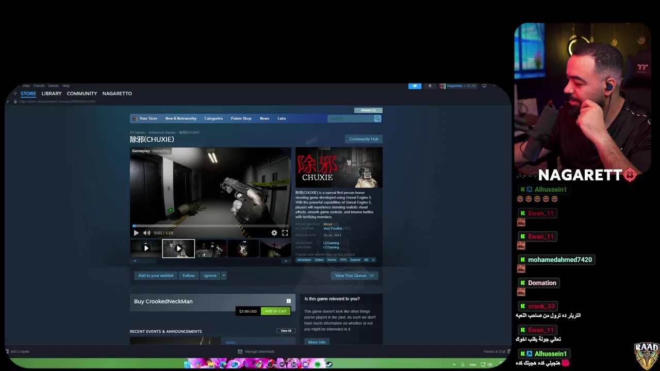This screenshot has height=371, width=660.
Task: Click the Adventure tag
Action: click(304, 260)
